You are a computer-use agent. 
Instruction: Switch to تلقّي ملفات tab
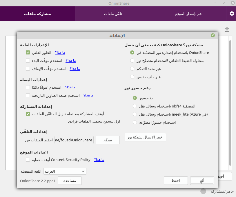pos(113,14)
